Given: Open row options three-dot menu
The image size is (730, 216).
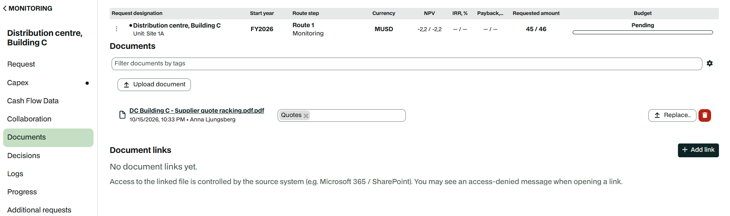Looking at the screenshot, I should [x=116, y=29].
